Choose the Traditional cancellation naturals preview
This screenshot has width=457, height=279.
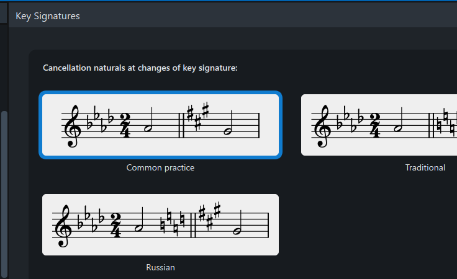point(379,125)
